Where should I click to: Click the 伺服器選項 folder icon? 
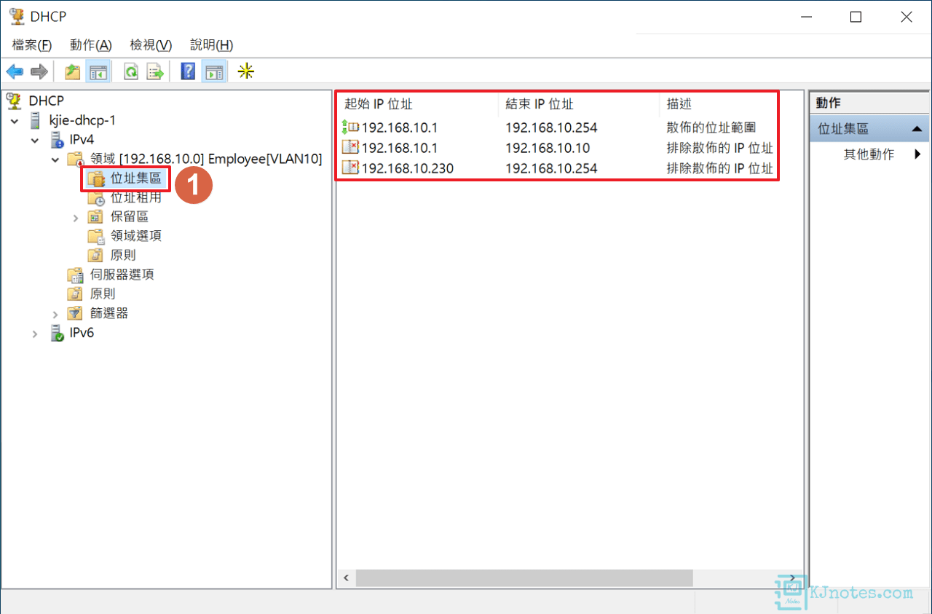[x=75, y=275]
